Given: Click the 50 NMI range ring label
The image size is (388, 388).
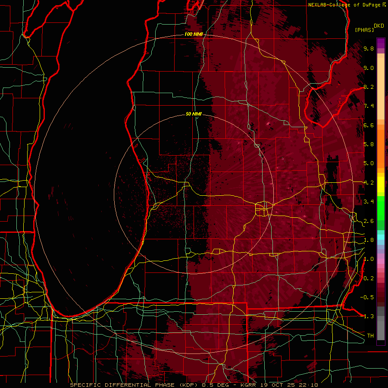Looking at the screenshot, I should click(194, 114).
